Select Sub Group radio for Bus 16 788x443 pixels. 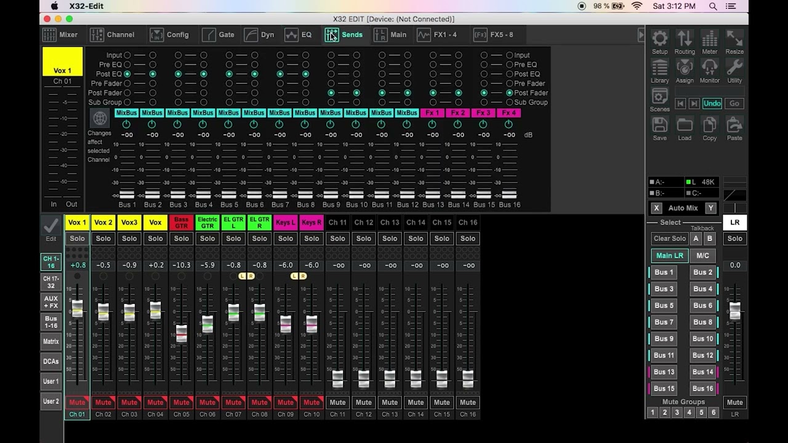(x=510, y=103)
